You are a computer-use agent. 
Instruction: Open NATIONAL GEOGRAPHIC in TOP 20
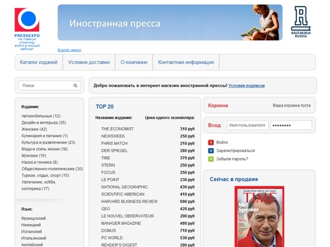[x=125, y=187]
